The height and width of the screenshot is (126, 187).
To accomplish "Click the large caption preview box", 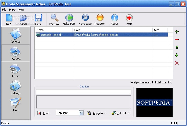I will [x=84, y=102].
